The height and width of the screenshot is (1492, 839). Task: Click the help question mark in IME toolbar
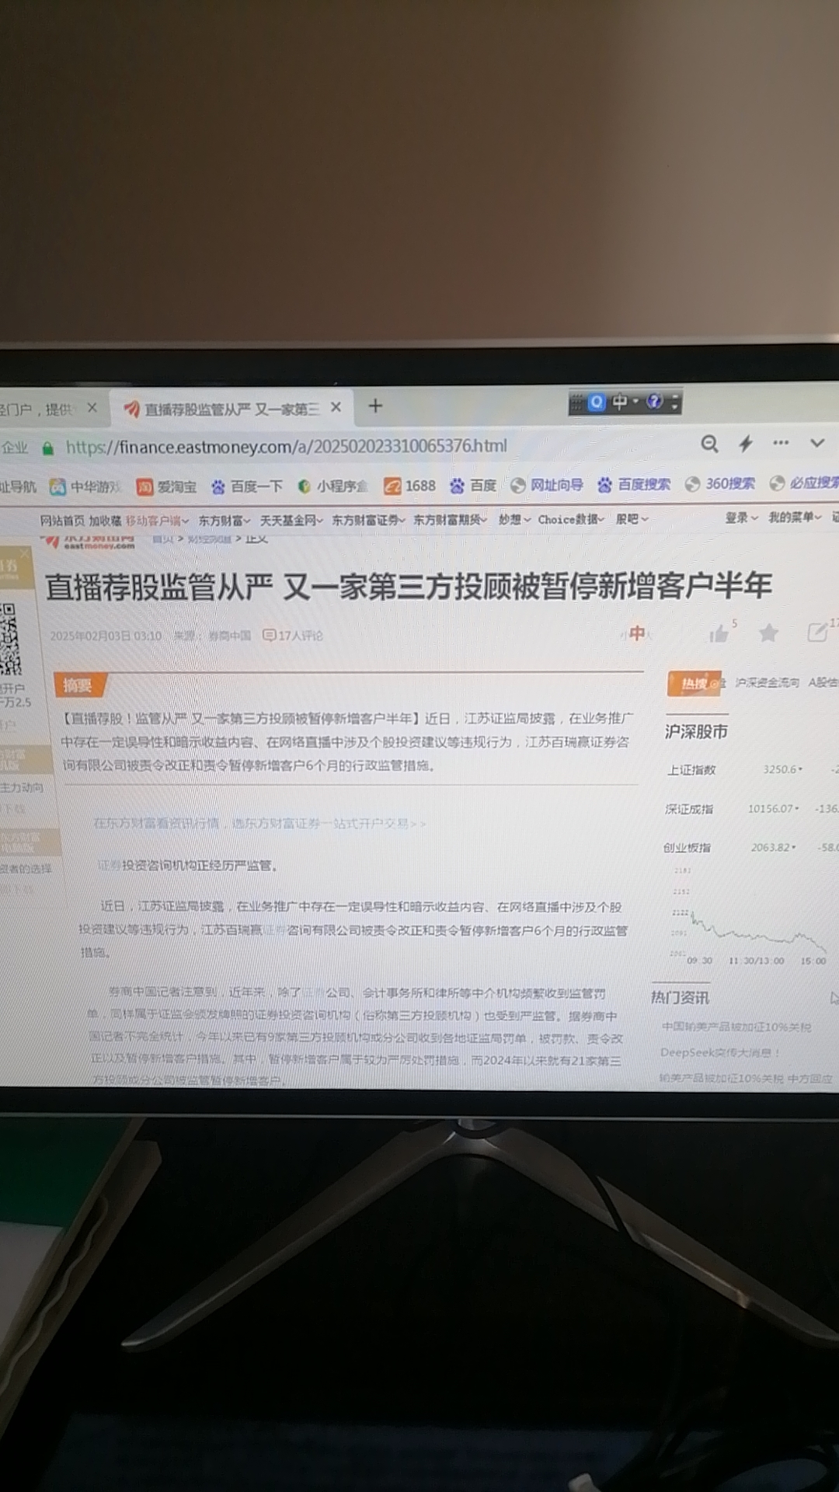[655, 402]
